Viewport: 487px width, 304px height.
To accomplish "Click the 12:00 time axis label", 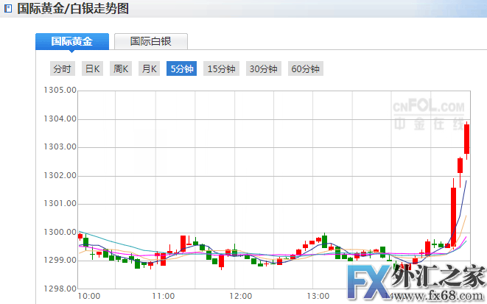I will pos(241,296).
